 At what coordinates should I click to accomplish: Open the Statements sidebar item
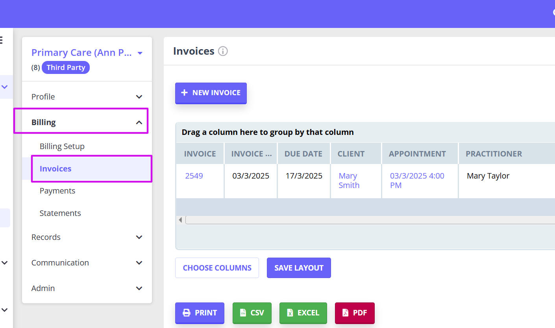click(60, 213)
